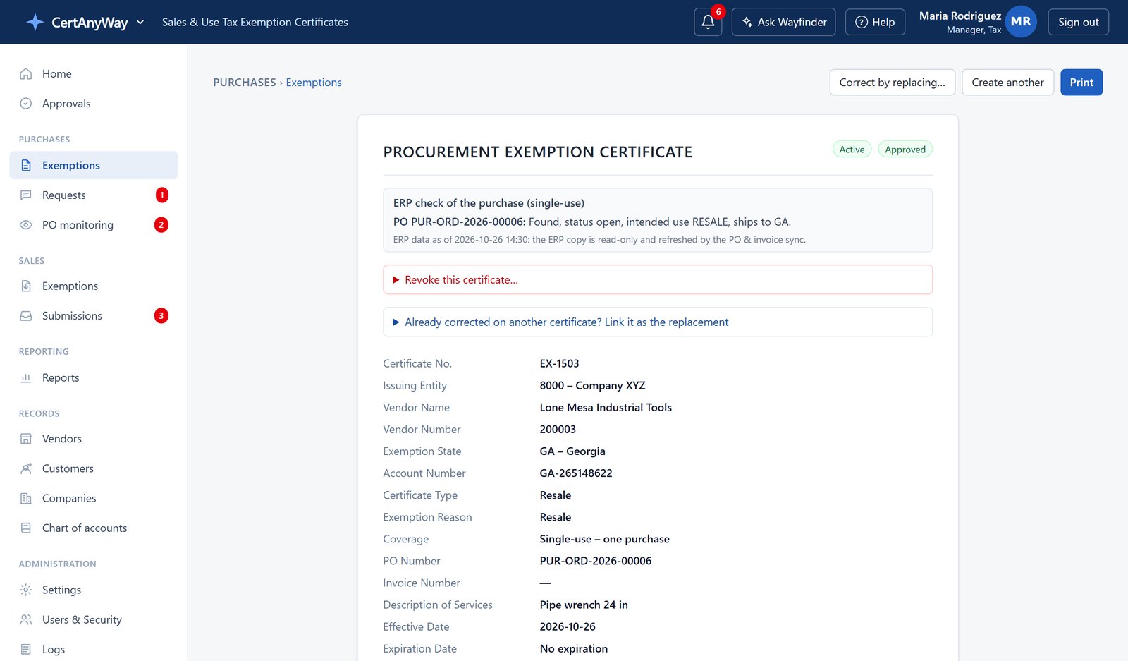Open the MR user avatar
The image size is (1128, 661).
pos(1020,22)
